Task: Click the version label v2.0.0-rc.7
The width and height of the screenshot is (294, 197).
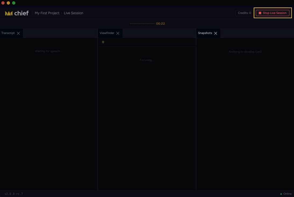Action: [x=14, y=194]
